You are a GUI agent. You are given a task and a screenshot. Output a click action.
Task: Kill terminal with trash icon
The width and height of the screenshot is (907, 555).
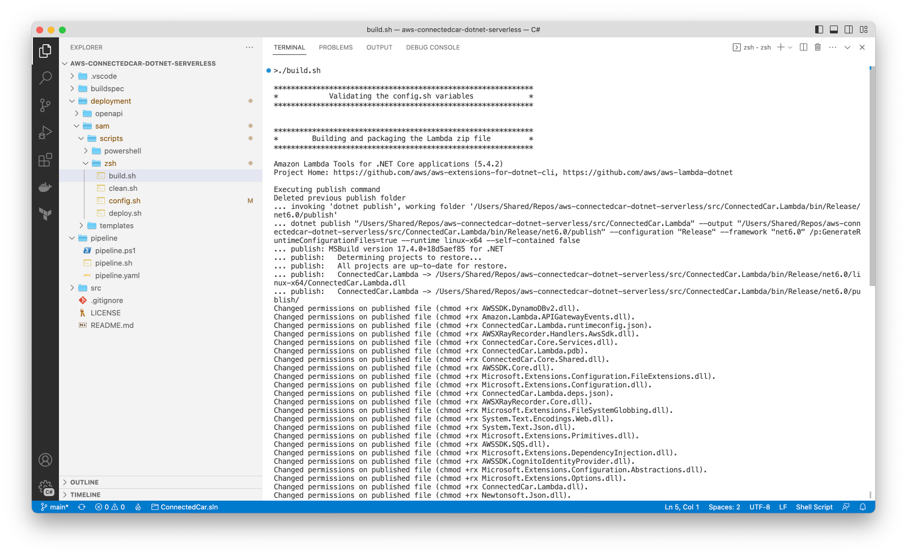coord(817,48)
